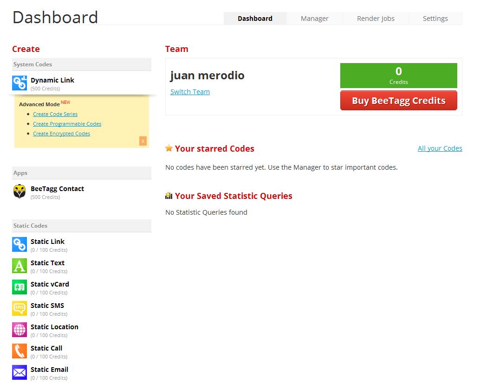
Task: Click the orange Static Call phone icon
Action: (19, 351)
